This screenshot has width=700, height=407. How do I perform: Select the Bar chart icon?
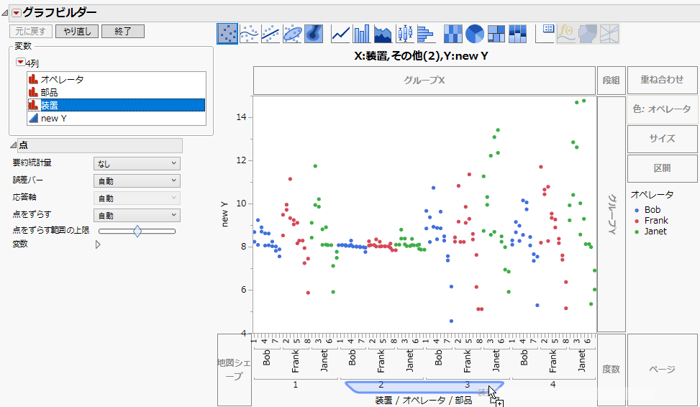click(x=362, y=33)
